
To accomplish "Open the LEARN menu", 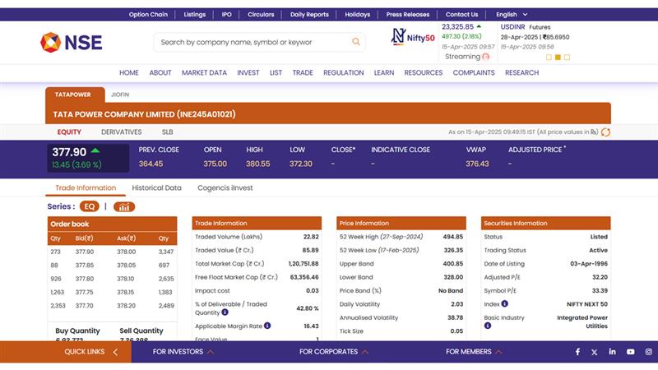I will (x=384, y=72).
